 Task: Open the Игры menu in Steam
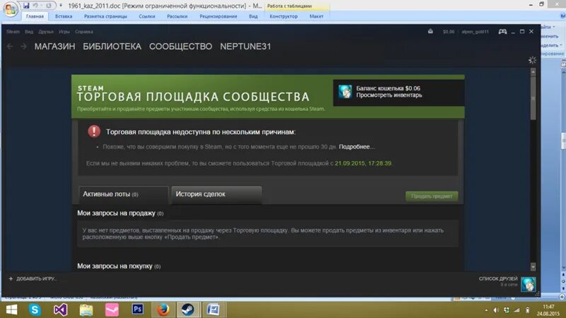pos(64,32)
